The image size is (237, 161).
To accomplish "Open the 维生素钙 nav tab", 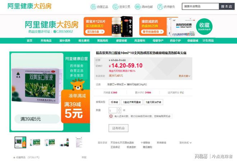I will 84,41.
